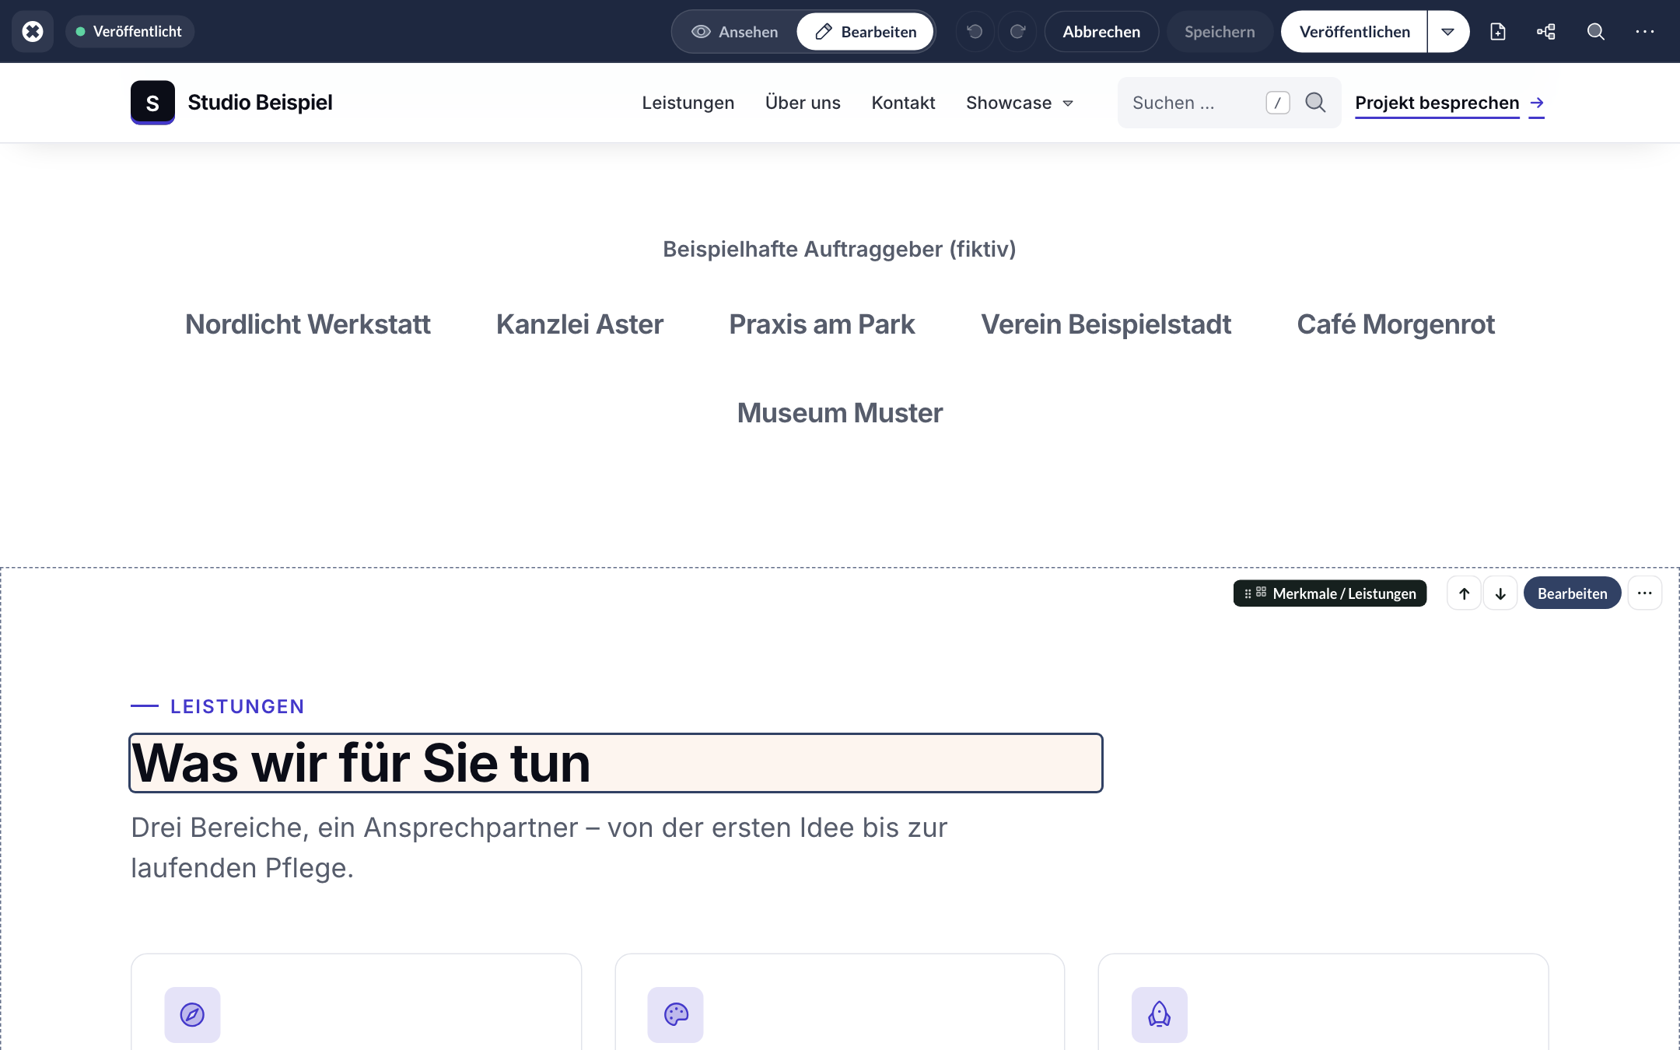Switch to Bearbeiten edit mode
The image size is (1680, 1050).
tap(865, 31)
